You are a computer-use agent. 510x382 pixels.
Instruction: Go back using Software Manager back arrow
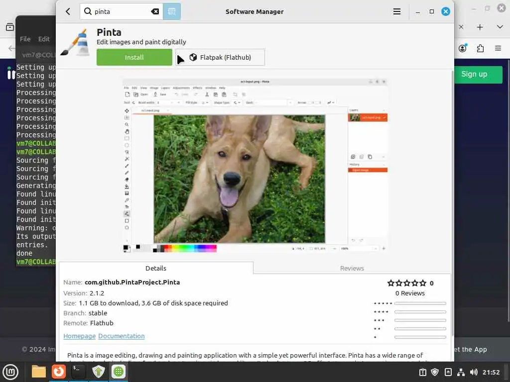coord(68,12)
